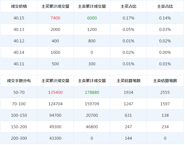The image size is (185, 145).
Task: Click the 主买估算笔数 column header
Action: click(x=128, y=81)
